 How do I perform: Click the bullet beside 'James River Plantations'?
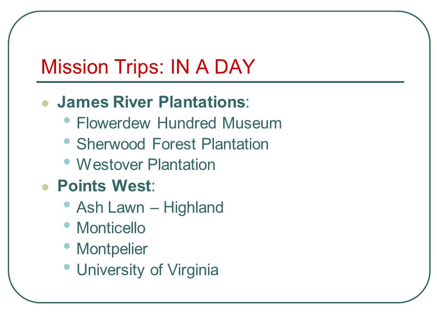45,103
